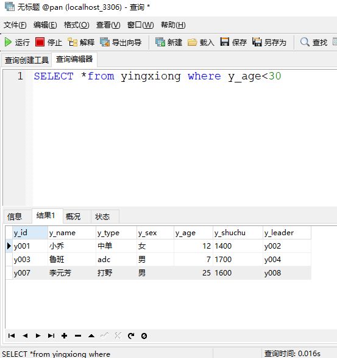Create a new query with 新建 icon
The image size is (337, 358).
tap(160, 42)
